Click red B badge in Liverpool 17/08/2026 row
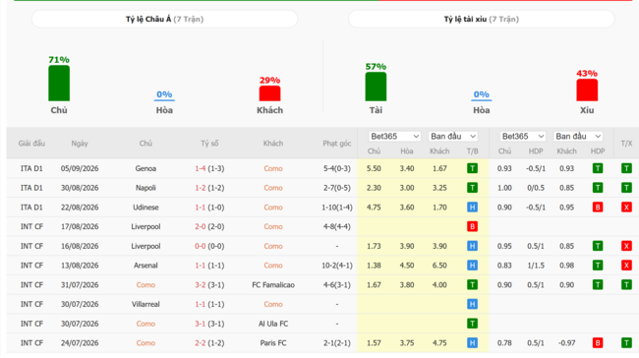The height and width of the screenshot is (358, 639). point(472,227)
